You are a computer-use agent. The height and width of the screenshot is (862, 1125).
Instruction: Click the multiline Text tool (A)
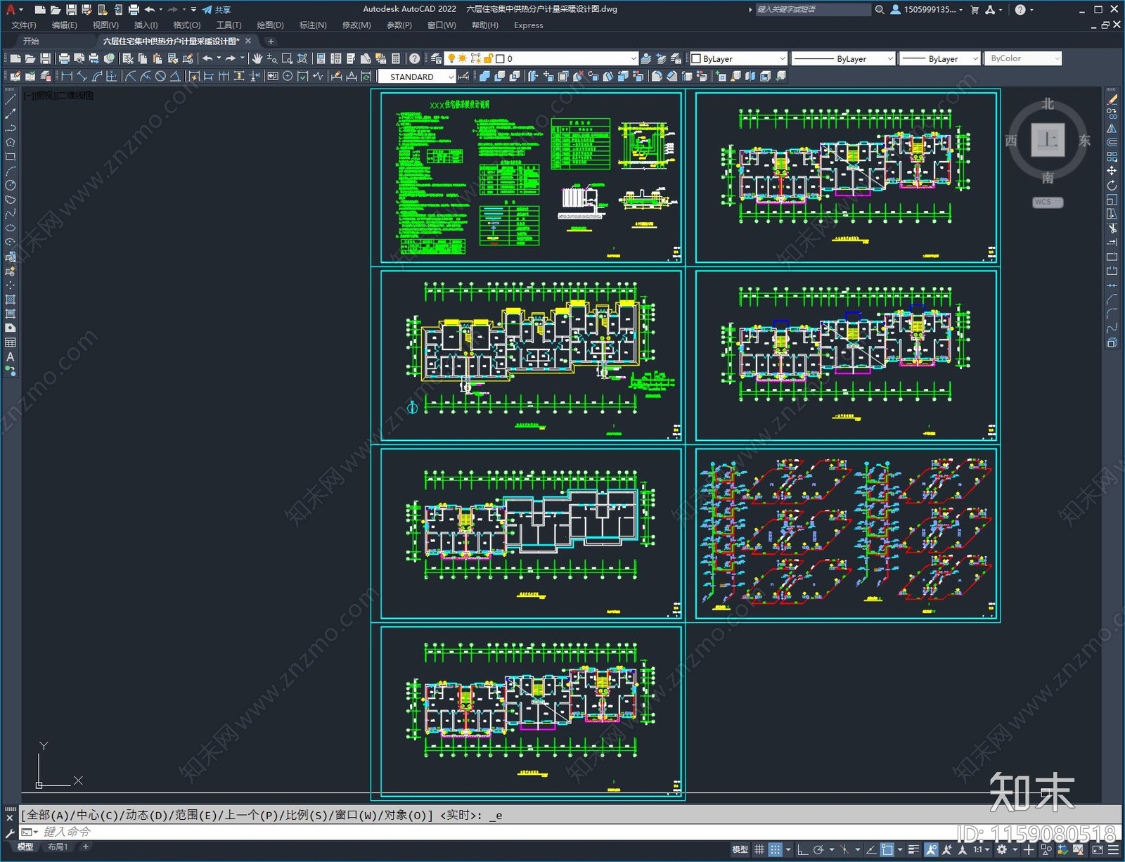point(11,357)
